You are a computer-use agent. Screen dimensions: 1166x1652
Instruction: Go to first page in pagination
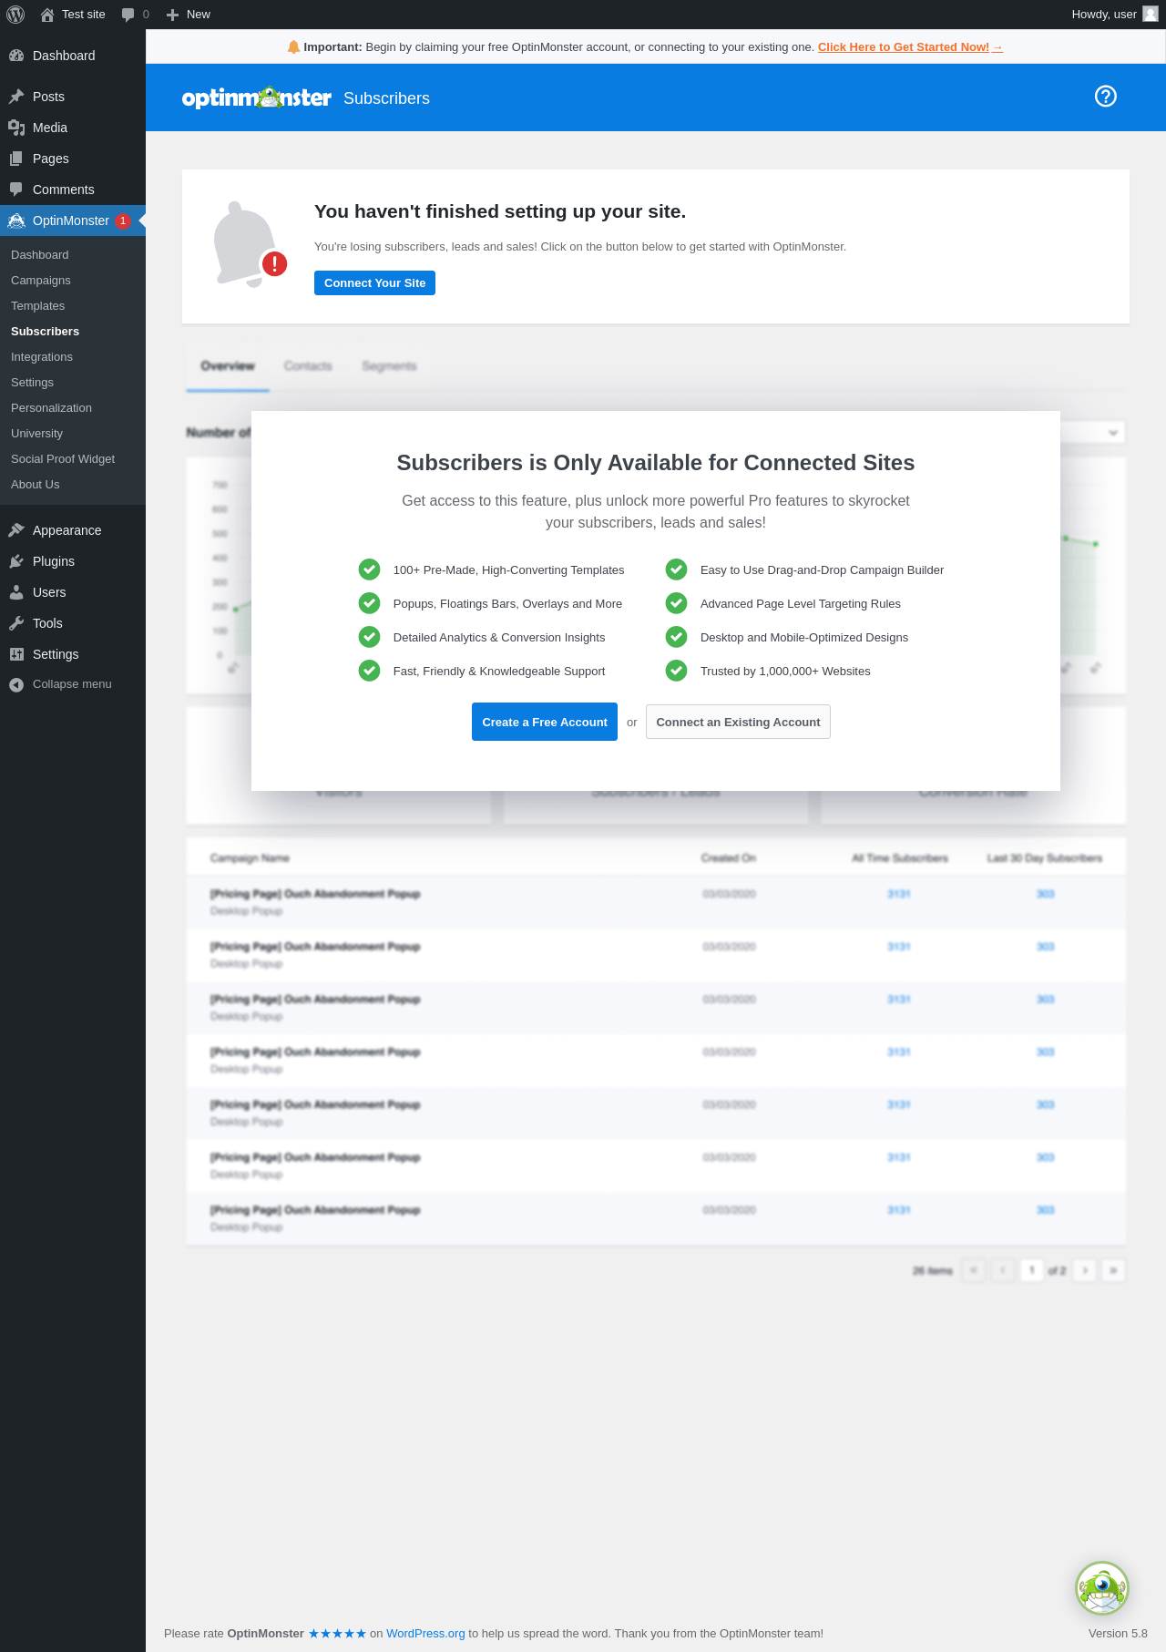click(x=974, y=1270)
